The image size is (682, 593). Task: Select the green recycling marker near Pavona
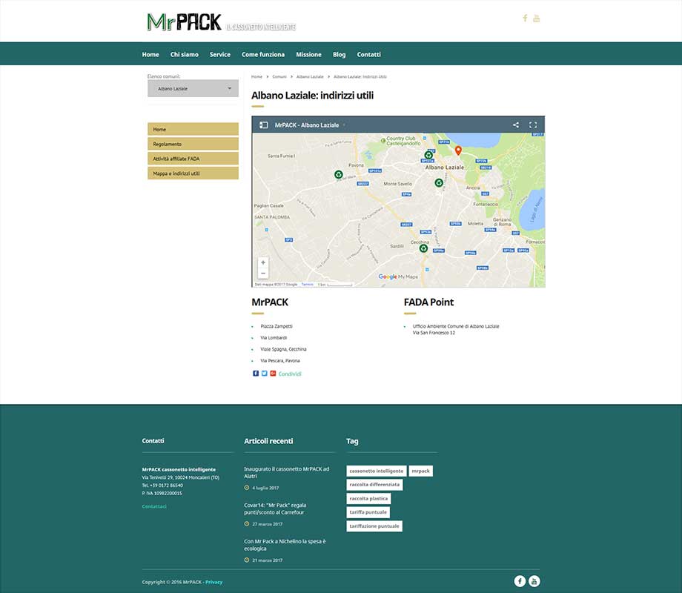tap(338, 174)
